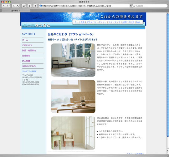This screenshot has width=169, height=157.
Task: Open 当社のこだわり in the contents menu
Action: (x=29, y=66)
